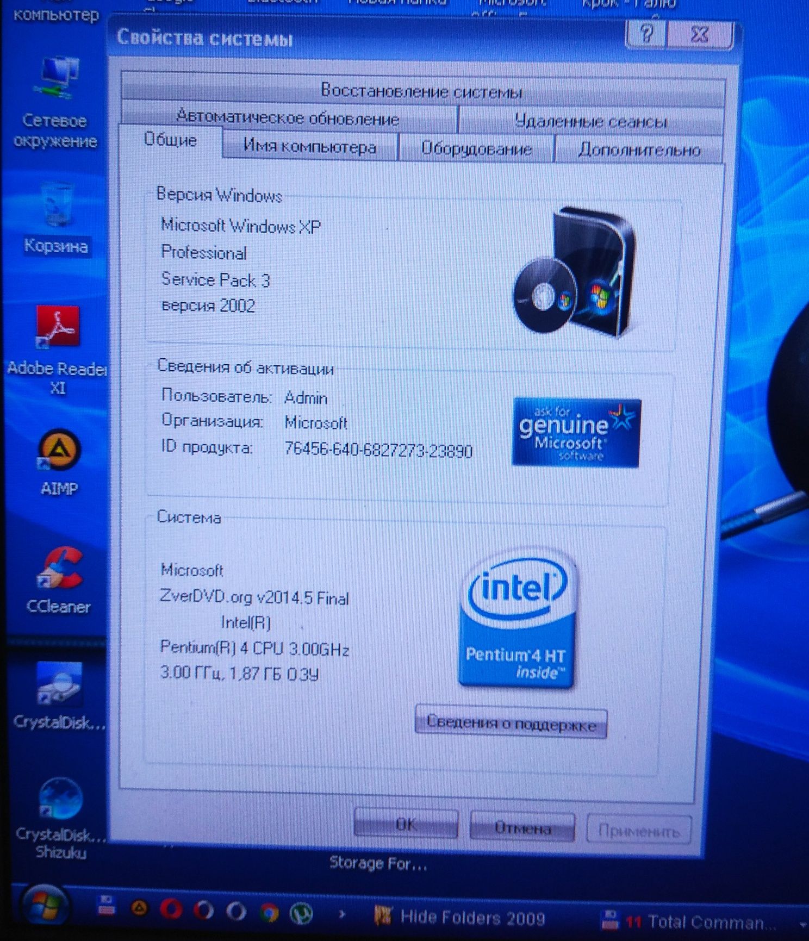
Task: Open the CrystalDisk... desktop shortcut
Action: pos(59,696)
